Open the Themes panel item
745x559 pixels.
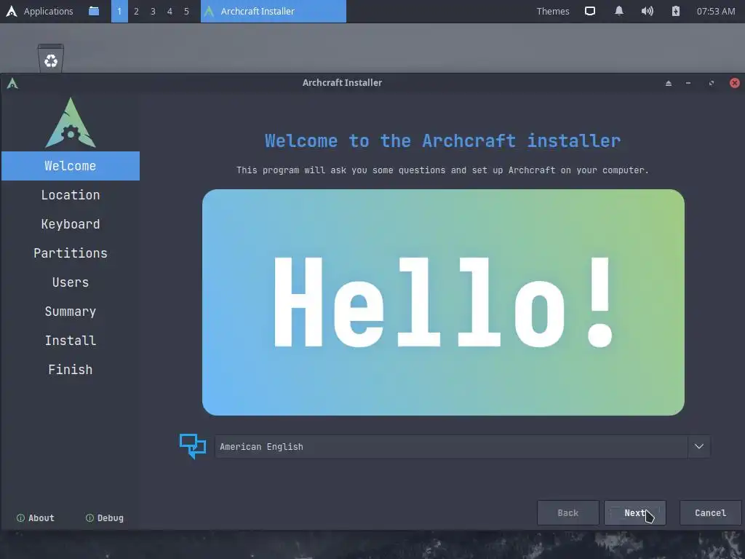[553, 11]
